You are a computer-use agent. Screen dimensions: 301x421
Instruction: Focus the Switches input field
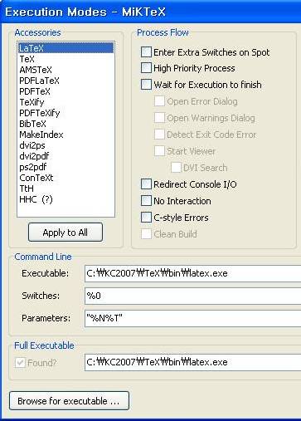(192, 296)
